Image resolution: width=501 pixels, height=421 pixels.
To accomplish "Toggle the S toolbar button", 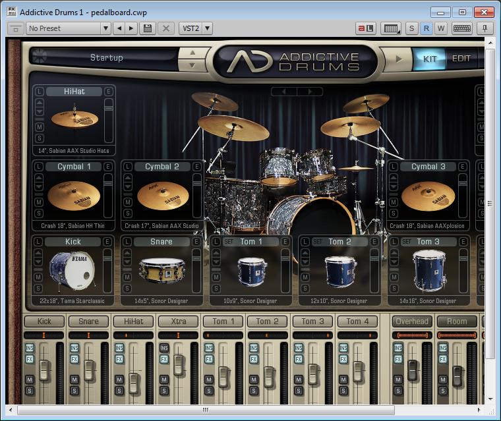I will [411, 28].
